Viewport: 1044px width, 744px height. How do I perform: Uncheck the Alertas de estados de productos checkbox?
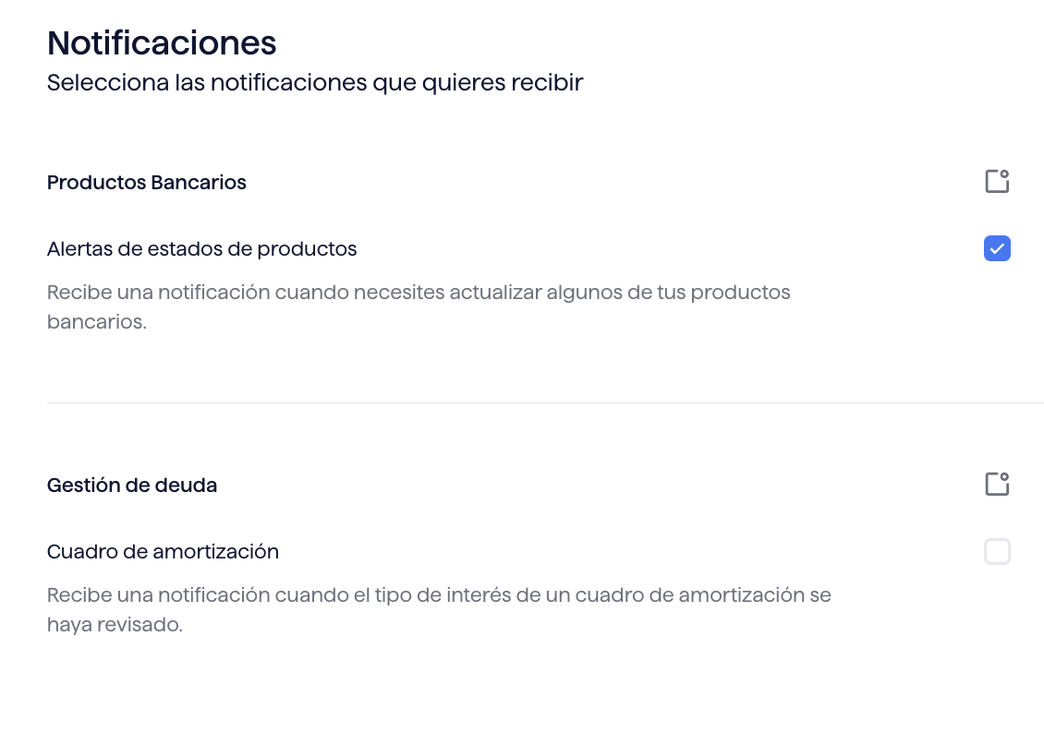point(997,248)
